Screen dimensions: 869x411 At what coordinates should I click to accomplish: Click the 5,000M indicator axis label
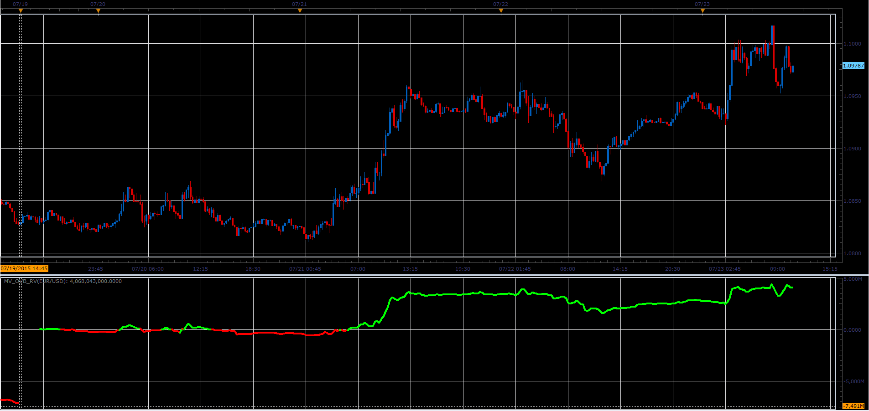pos(853,279)
